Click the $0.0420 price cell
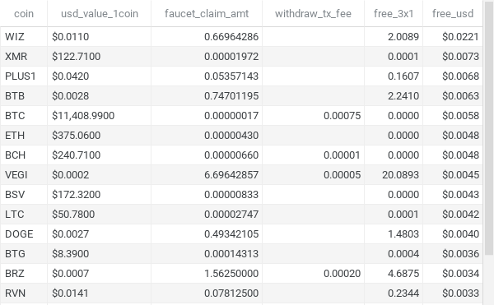The image size is (494, 305). coord(100,76)
